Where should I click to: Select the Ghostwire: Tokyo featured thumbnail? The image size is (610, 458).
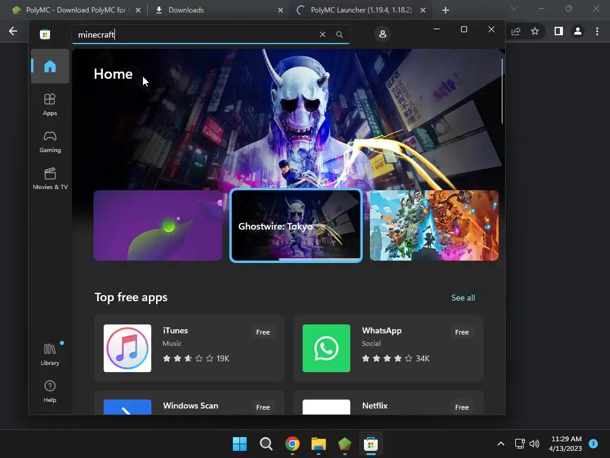coord(296,225)
